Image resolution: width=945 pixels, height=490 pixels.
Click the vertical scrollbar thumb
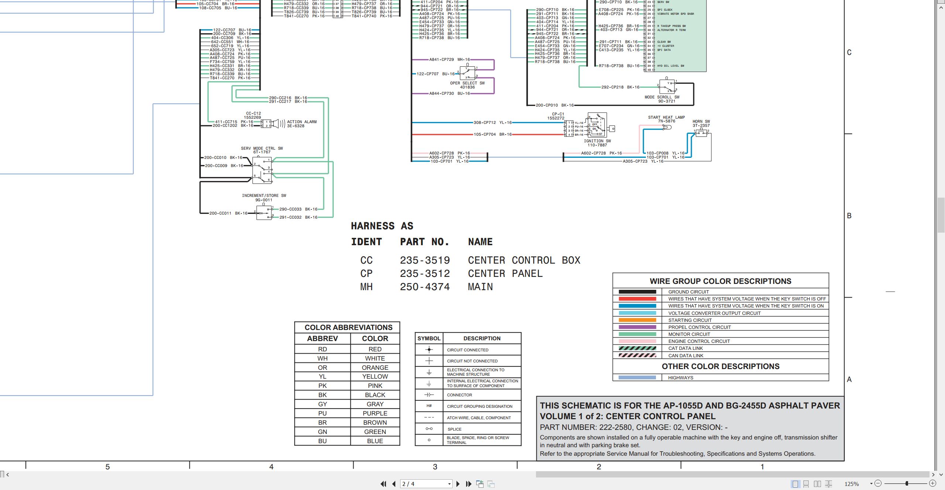click(941, 215)
